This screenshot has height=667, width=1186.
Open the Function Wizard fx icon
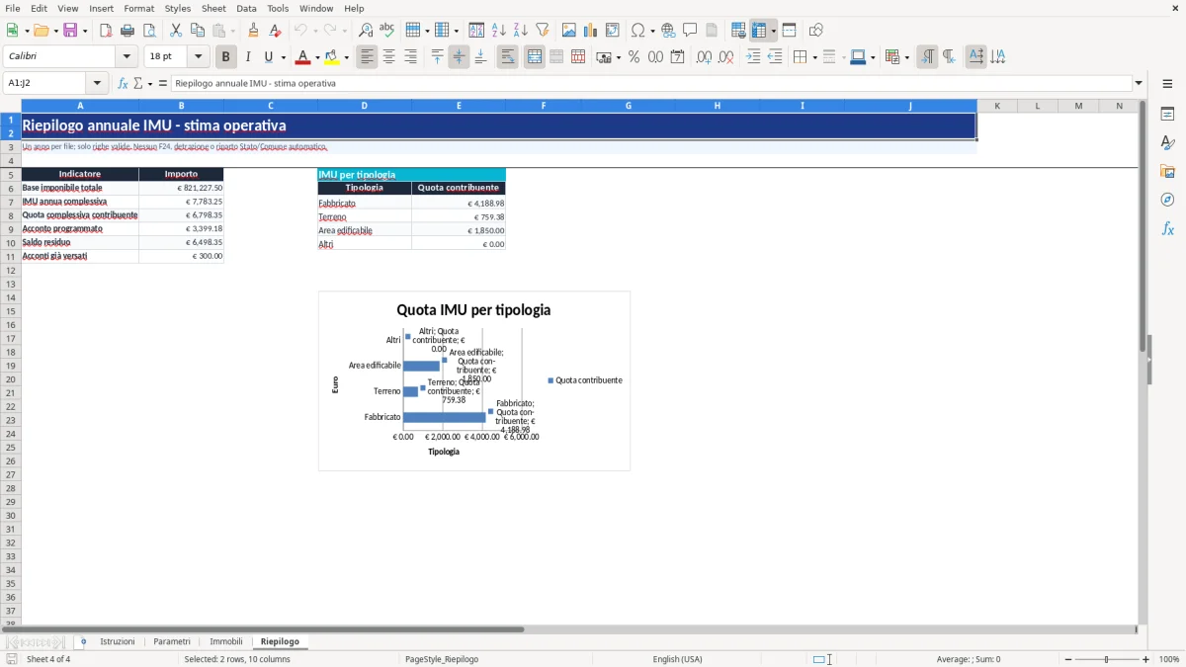point(123,83)
